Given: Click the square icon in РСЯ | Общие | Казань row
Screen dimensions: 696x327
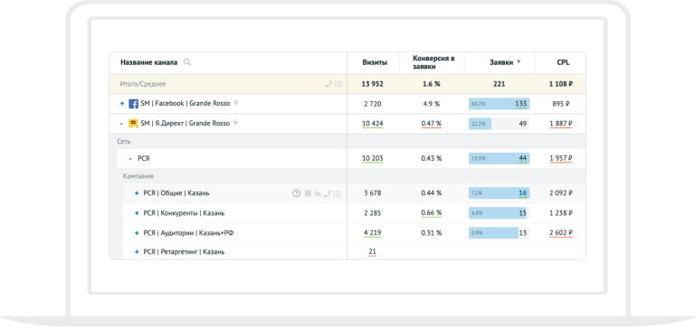Looking at the screenshot, I should tap(308, 193).
